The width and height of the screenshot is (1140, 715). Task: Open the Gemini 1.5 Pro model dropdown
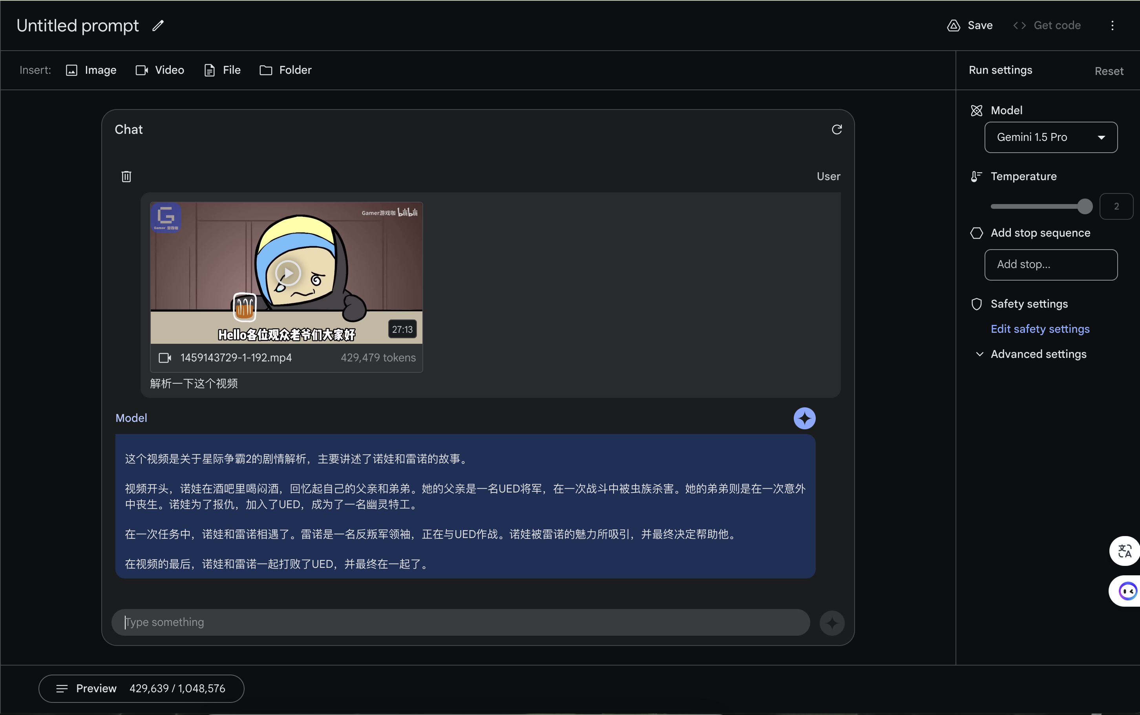point(1050,137)
